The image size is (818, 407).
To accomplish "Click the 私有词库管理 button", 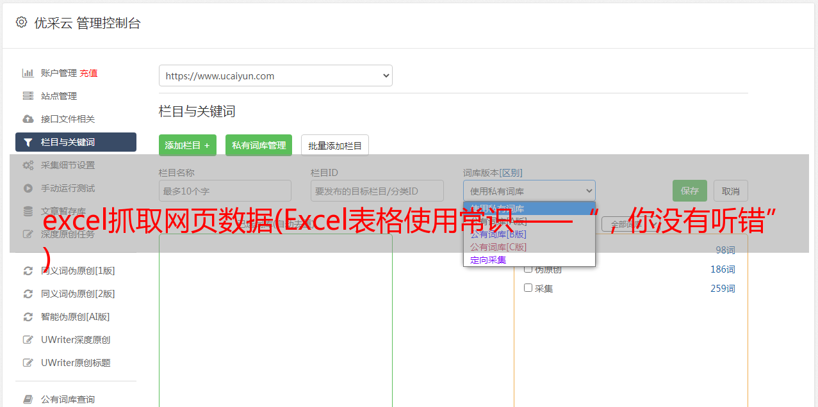I will [259, 145].
